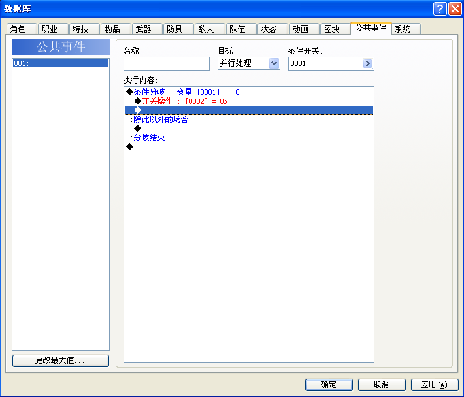
Task: Click the 取消 button
Action: click(382, 385)
